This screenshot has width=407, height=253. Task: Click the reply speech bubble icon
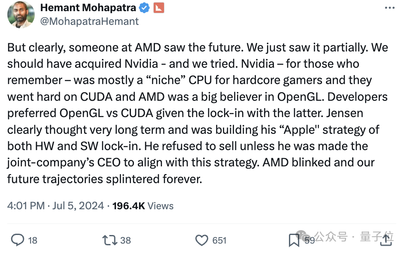coord(17,240)
